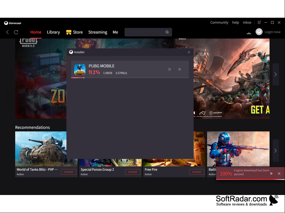The width and height of the screenshot is (285, 213).
Task: Click the Installer dialog logo icon
Action: (x=71, y=52)
